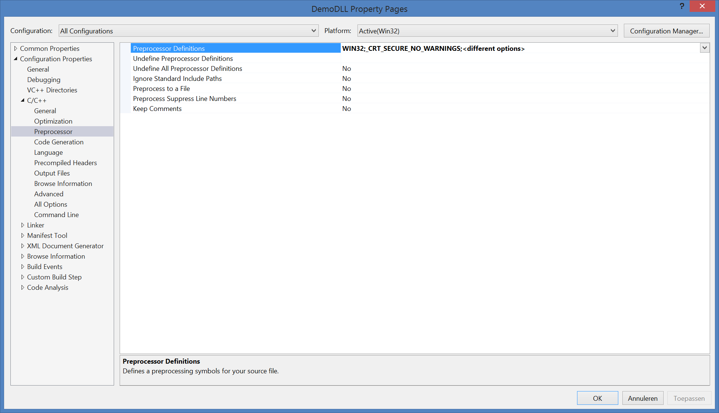Select the Configuration Properties label
The height and width of the screenshot is (413, 719).
tap(56, 59)
